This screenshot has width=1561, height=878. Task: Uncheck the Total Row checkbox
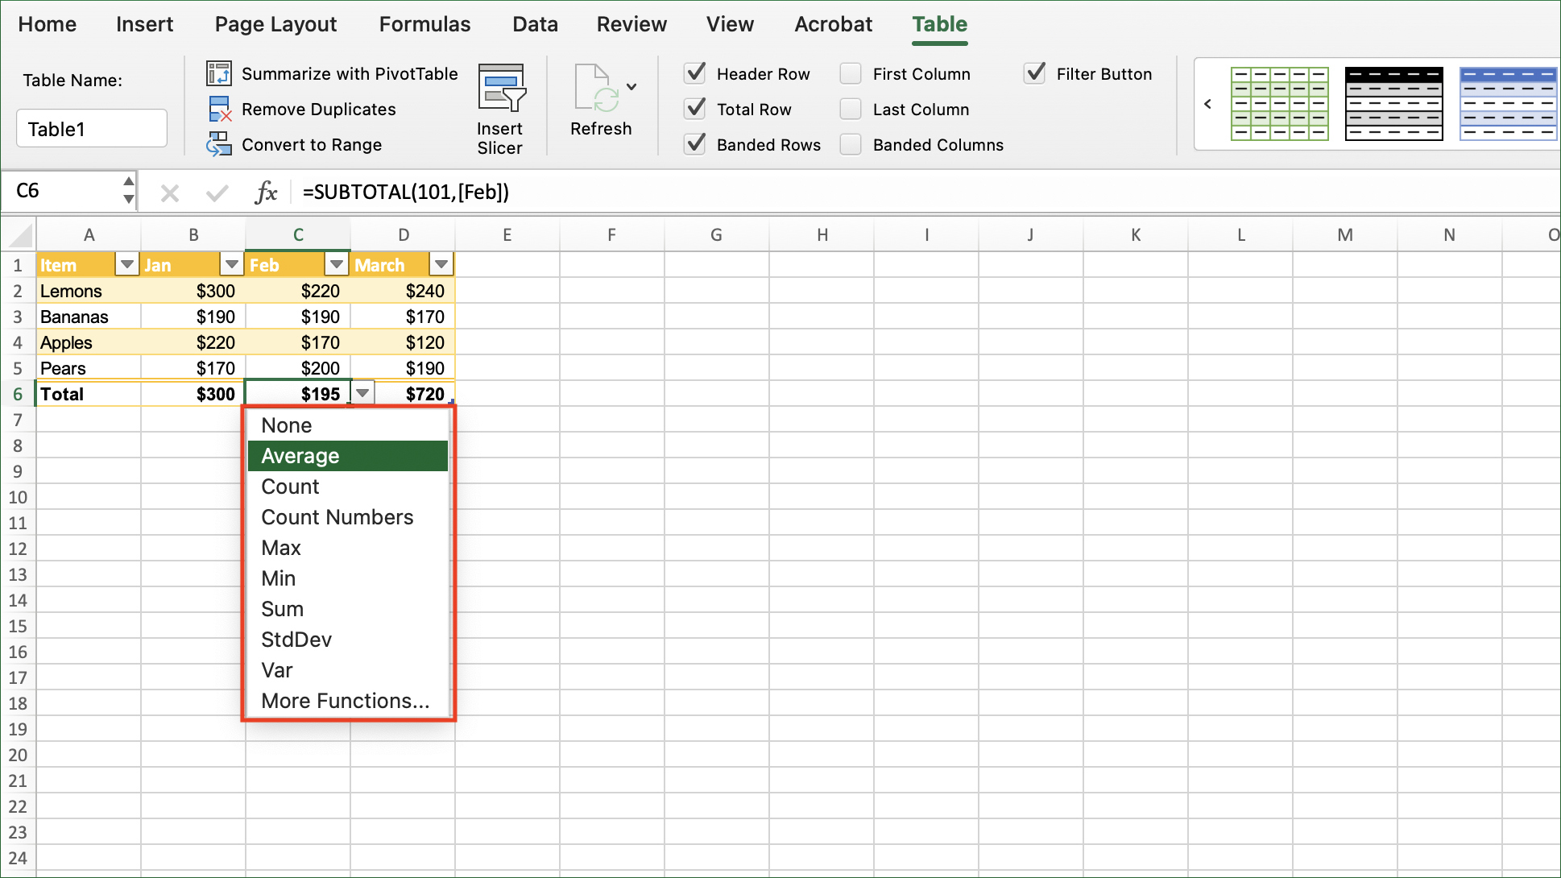695,109
